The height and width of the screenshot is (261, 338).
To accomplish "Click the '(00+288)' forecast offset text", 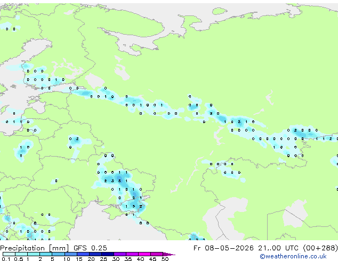I will [320, 248].
